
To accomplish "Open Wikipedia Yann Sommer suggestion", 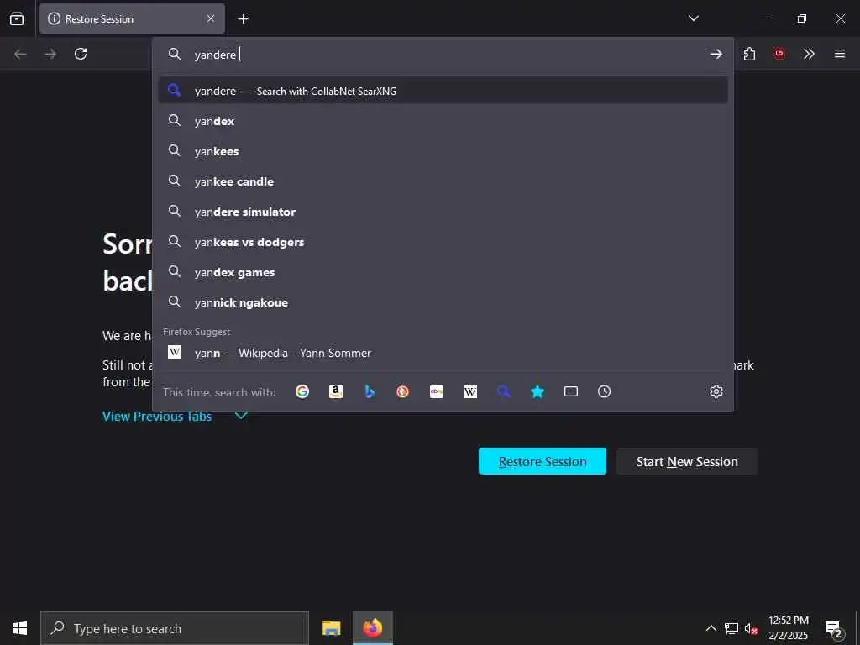I will point(443,353).
